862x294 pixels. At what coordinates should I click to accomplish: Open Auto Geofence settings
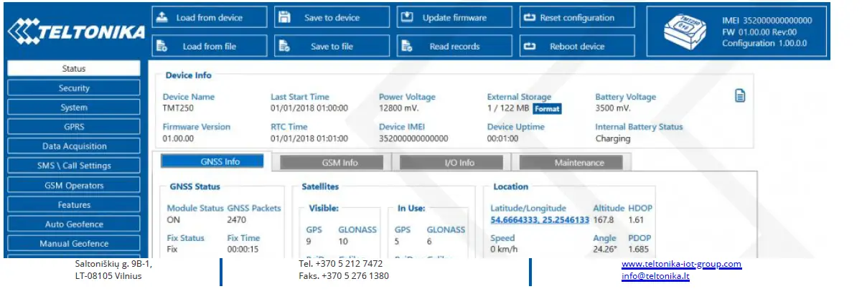(74, 224)
